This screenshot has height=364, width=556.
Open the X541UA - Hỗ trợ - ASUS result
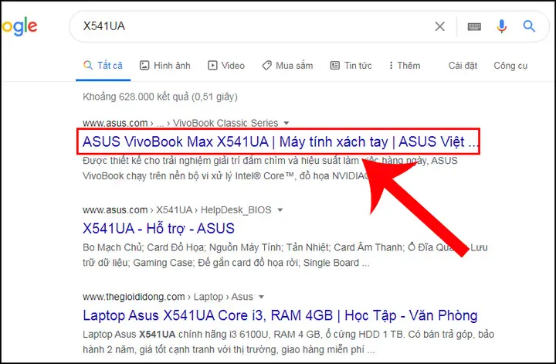click(158, 229)
